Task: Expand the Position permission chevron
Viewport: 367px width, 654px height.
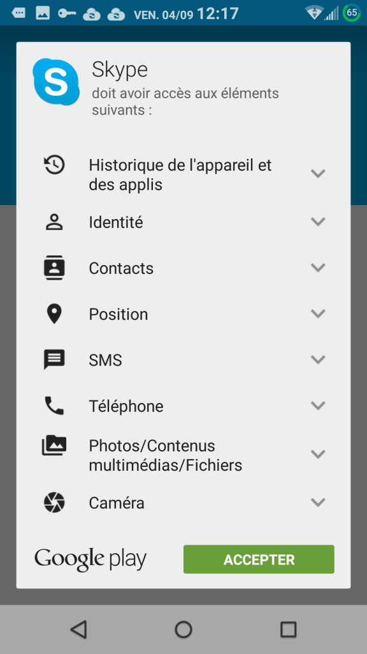Action: (318, 314)
